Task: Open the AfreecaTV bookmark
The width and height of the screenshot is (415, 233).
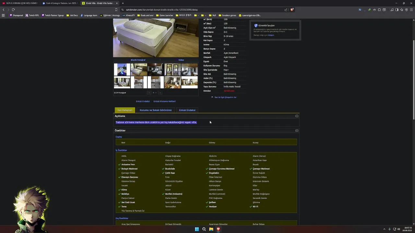Action: (129, 15)
